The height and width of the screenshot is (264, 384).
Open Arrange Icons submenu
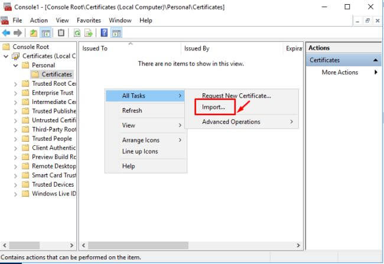[145, 140]
